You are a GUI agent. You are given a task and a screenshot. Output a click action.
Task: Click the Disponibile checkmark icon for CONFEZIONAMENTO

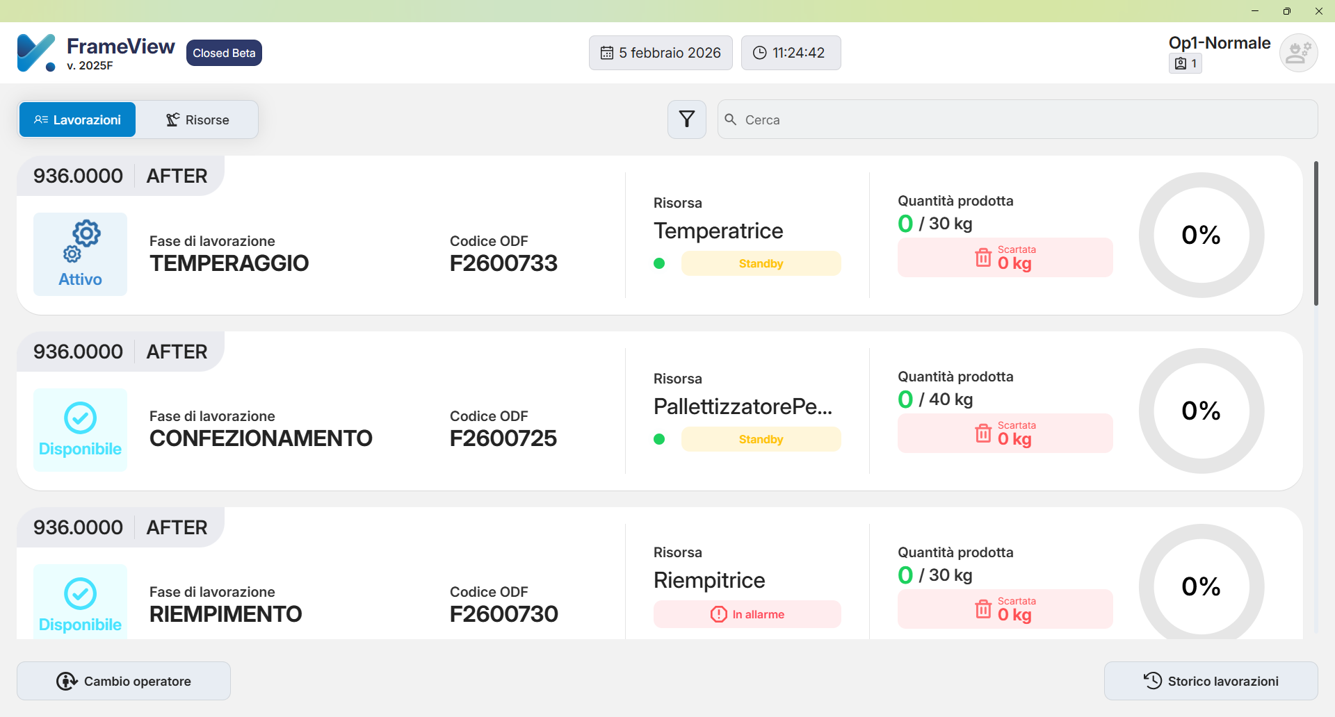[81, 418]
